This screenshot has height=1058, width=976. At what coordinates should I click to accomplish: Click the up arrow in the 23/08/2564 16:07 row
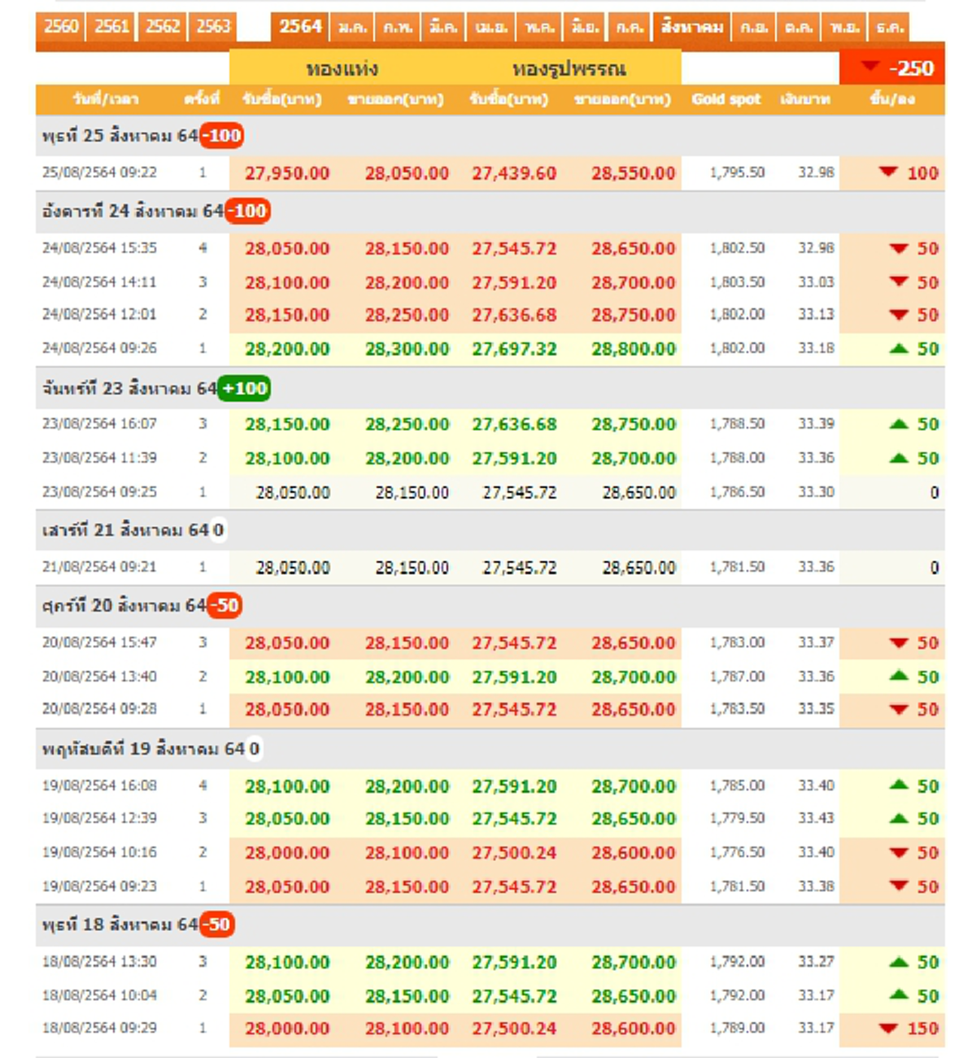[899, 424]
